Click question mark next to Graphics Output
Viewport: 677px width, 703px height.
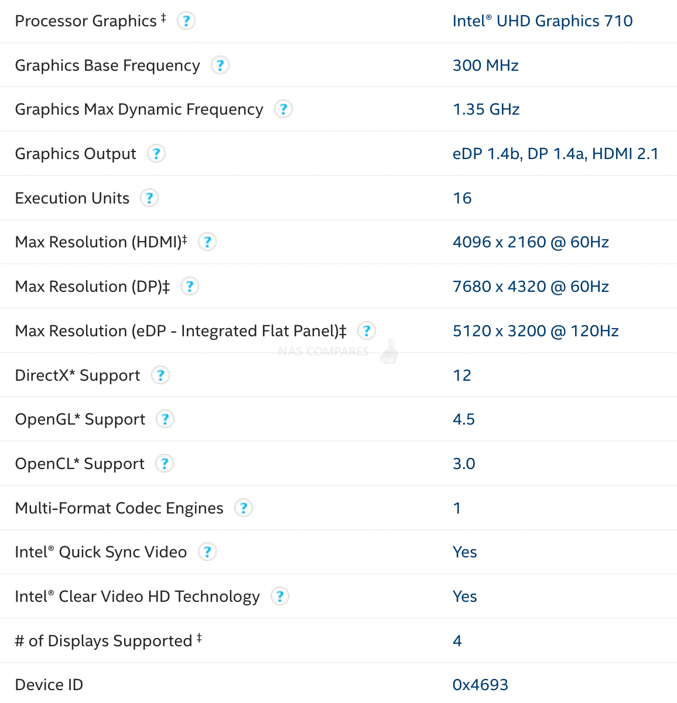156,154
